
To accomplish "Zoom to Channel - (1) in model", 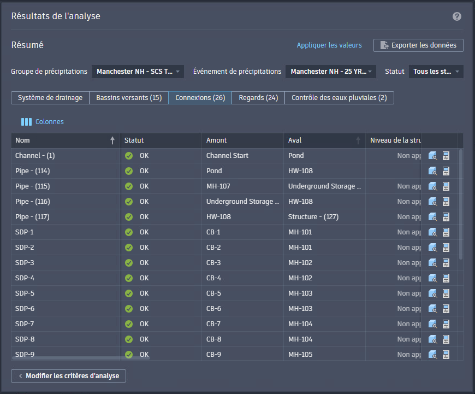I will point(432,156).
